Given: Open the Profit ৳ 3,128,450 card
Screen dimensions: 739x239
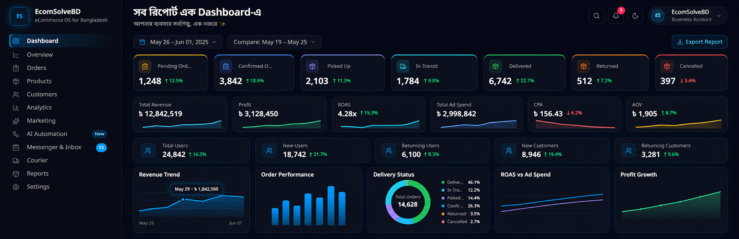Looking at the screenshot, I should [x=280, y=114].
